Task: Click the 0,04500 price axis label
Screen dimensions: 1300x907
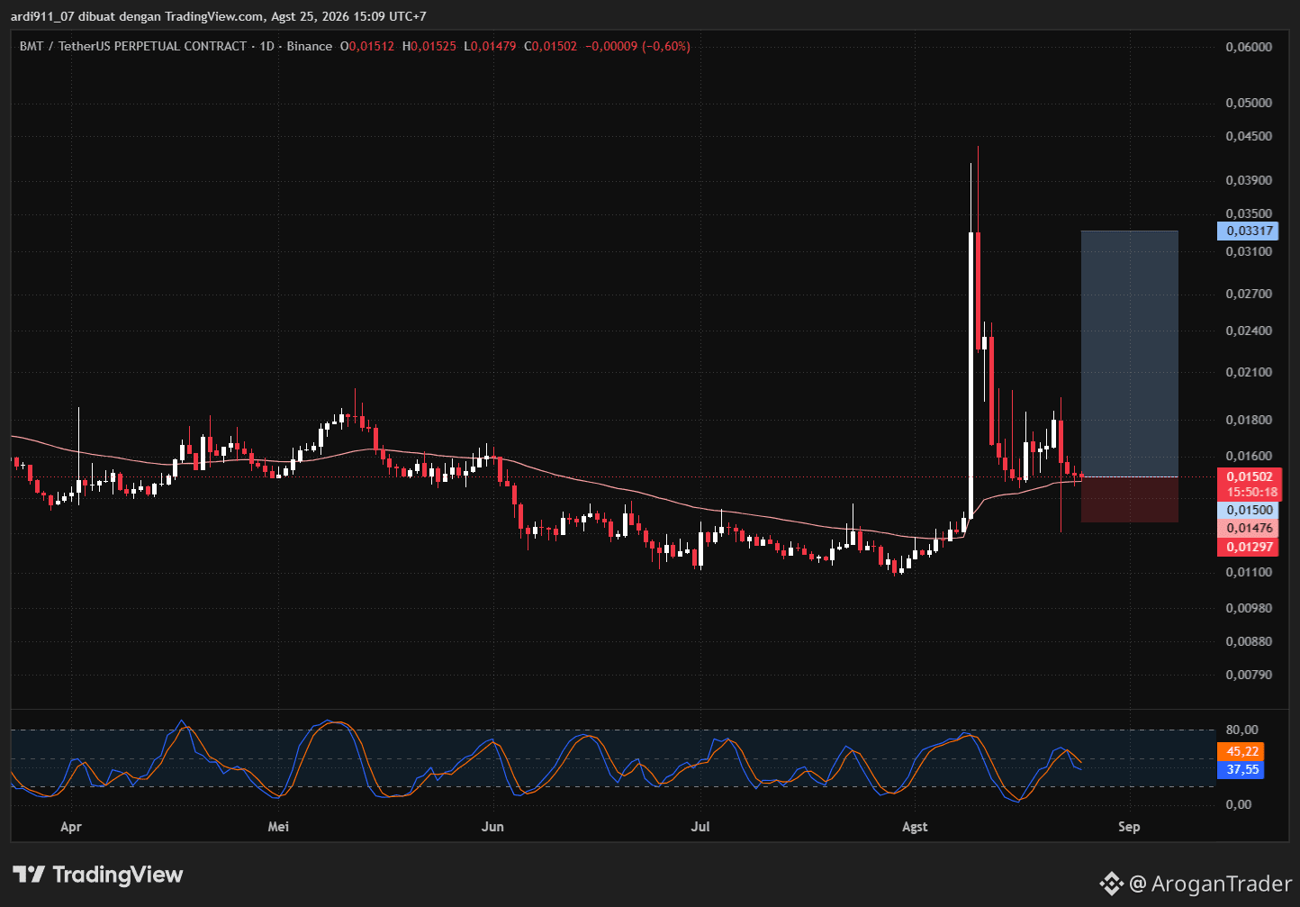Action: 1250,136
